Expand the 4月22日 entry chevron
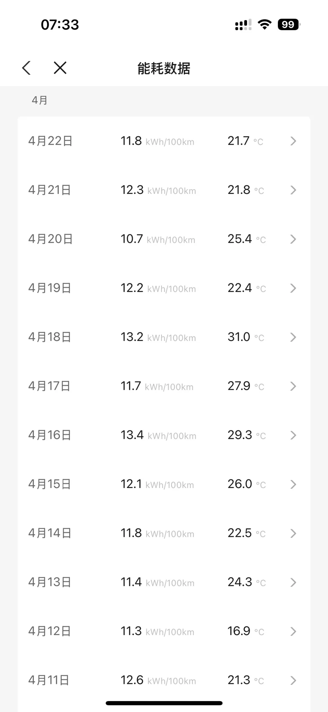 point(293,141)
